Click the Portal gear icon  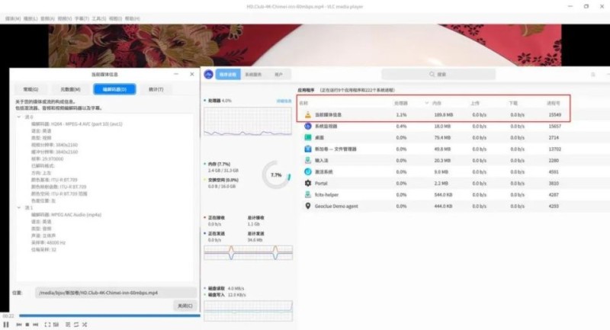coord(307,184)
